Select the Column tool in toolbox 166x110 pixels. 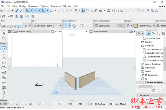[4, 53]
